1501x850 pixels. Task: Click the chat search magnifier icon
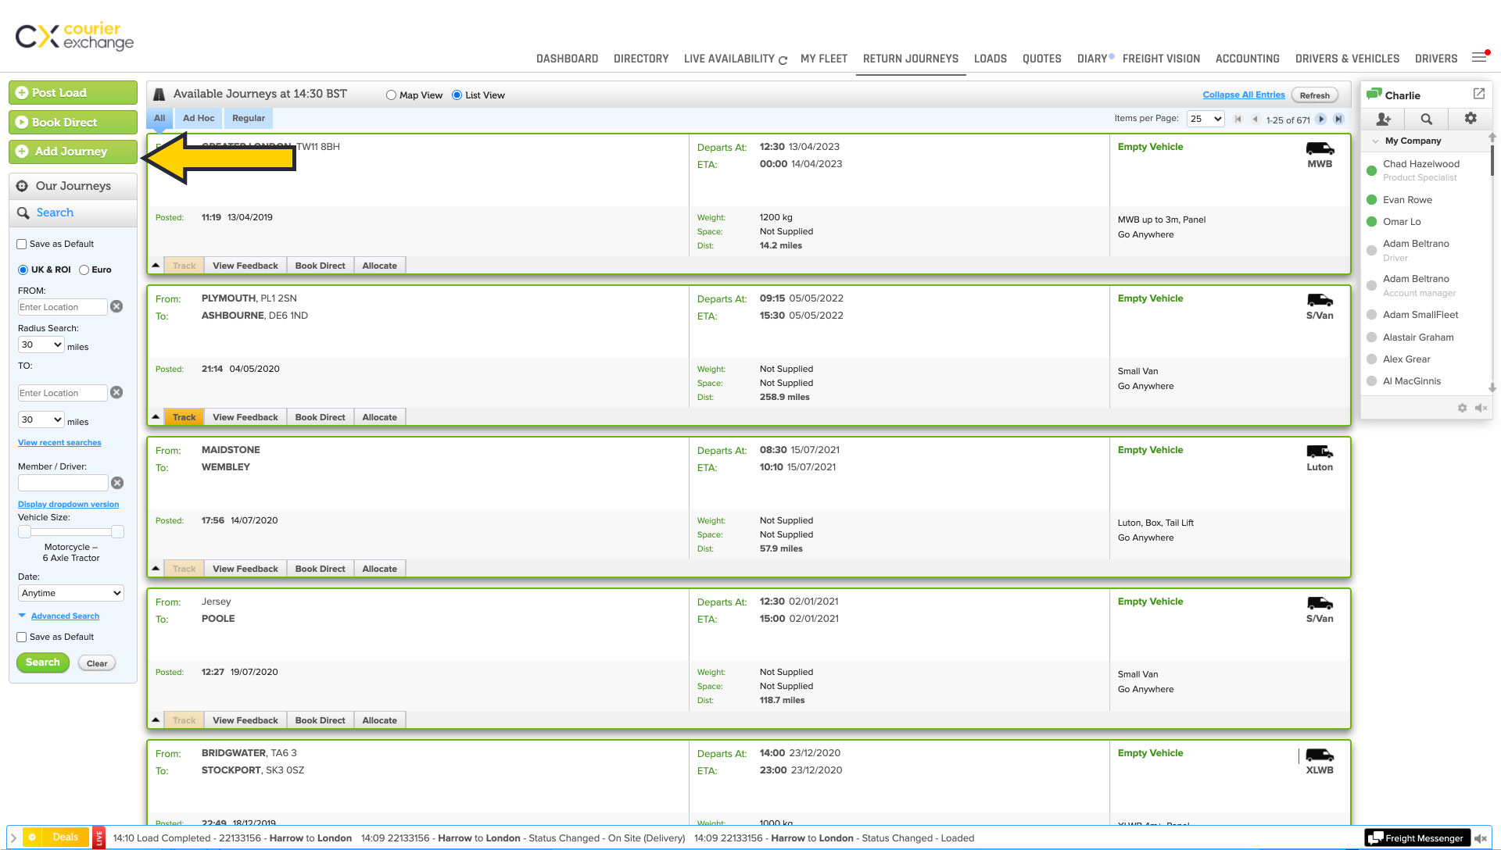click(1426, 119)
